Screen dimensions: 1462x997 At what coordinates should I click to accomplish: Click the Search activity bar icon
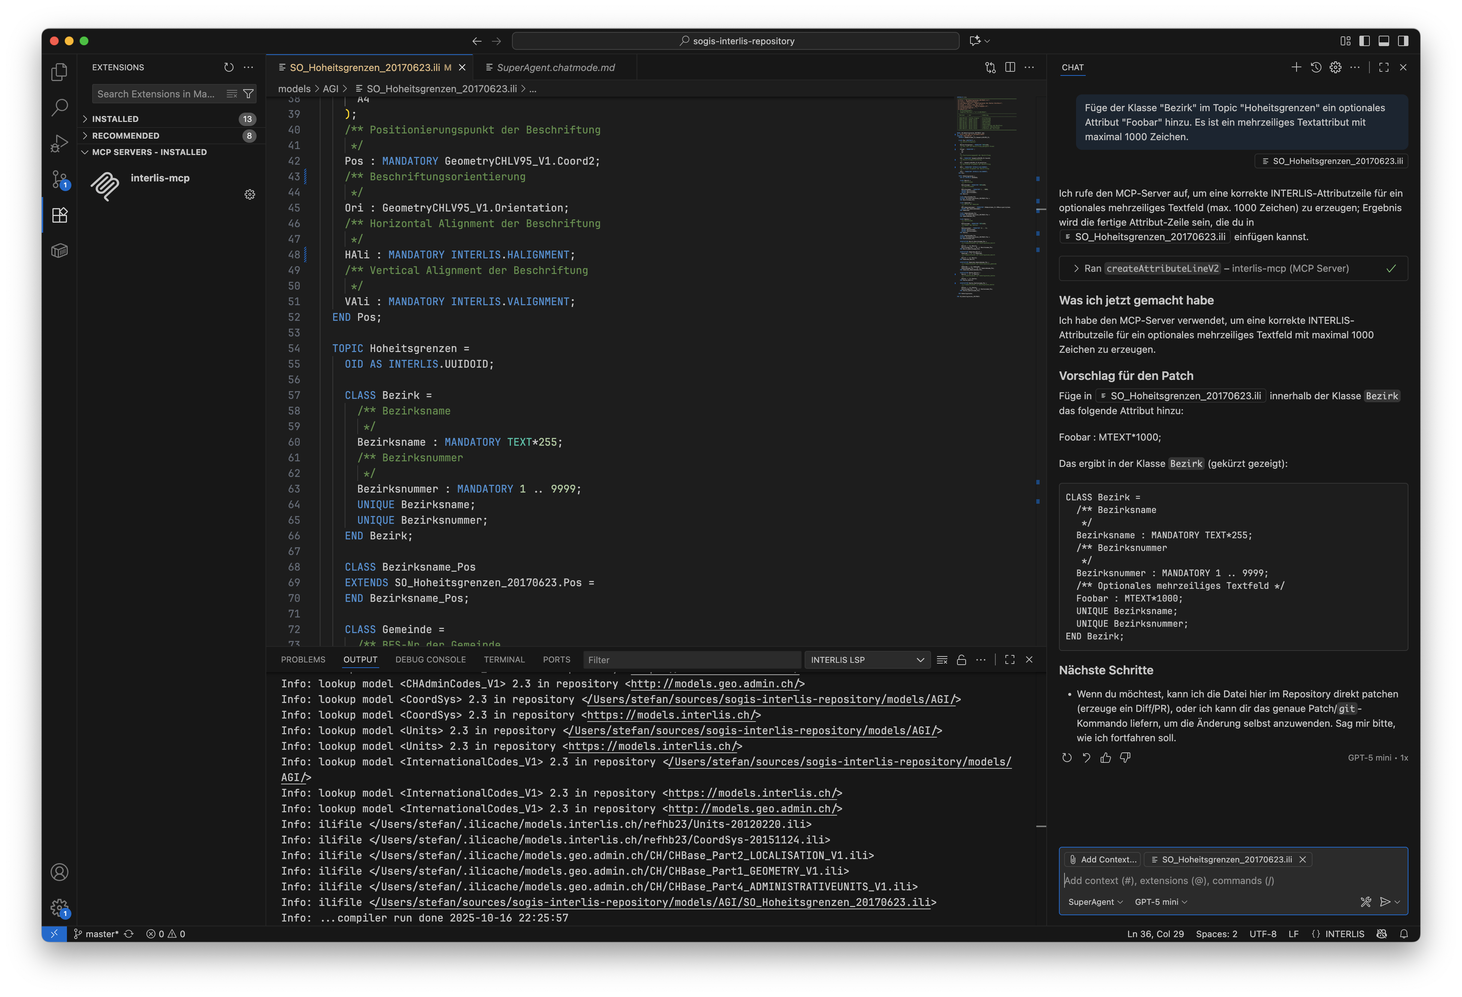tap(59, 107)
